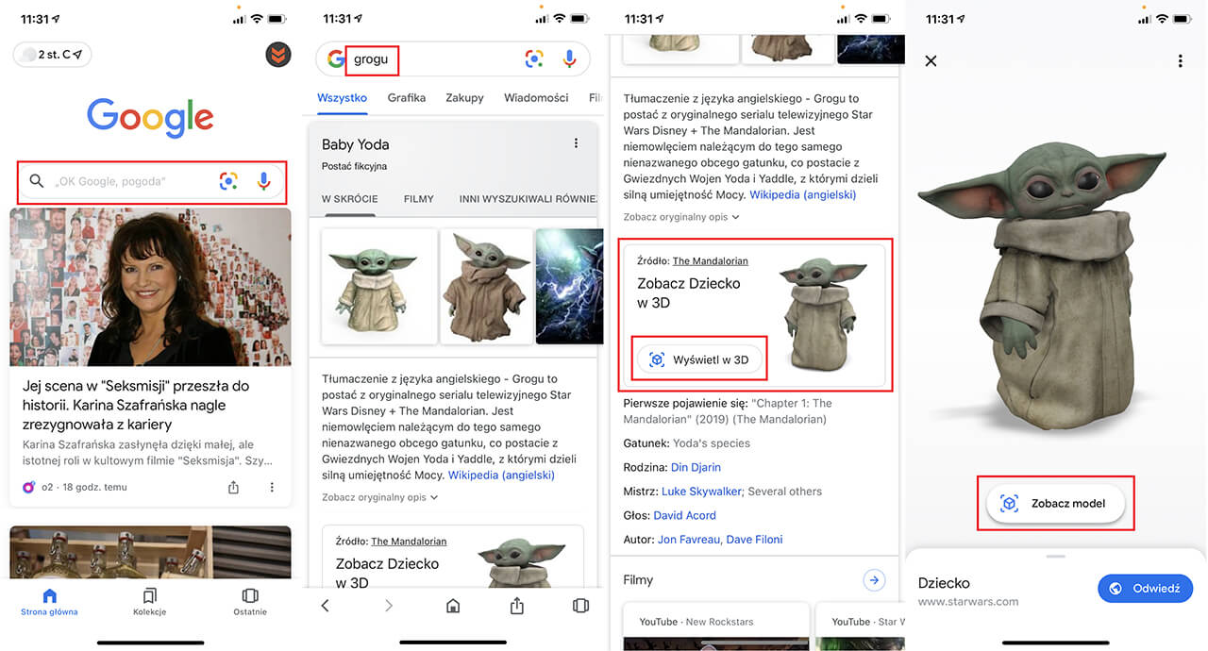The width and height of the screenshot is (1208, 651).
Task: Close the 3D viewer with X
Action: coord(931,61)
